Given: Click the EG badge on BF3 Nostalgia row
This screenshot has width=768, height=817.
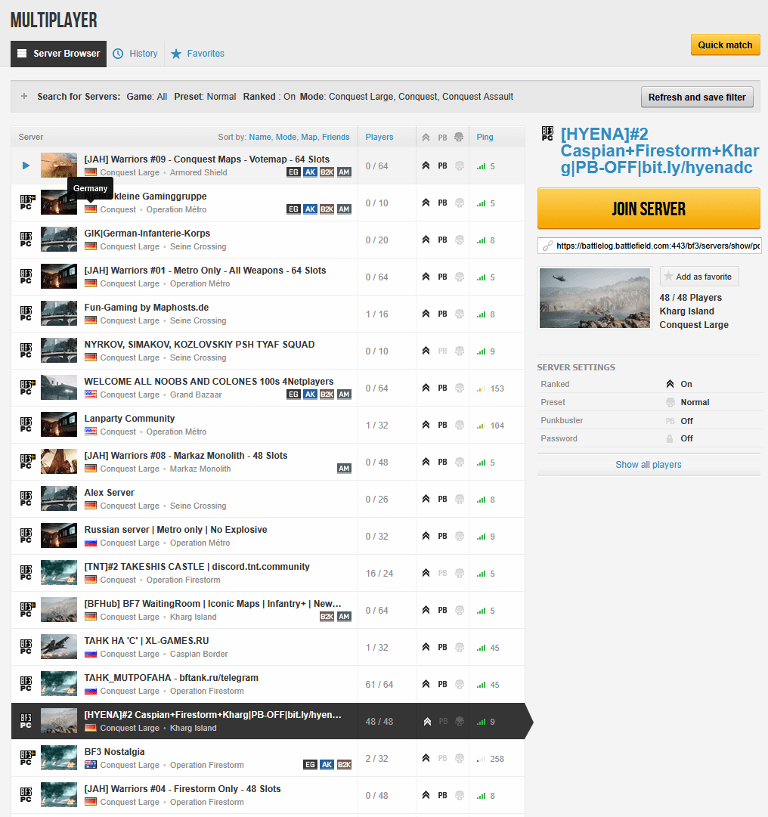Looking at the screenshot, I should [x=310, y=764].
